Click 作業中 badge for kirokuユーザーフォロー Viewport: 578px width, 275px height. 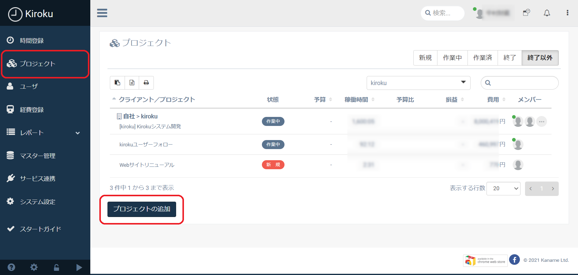pos(273,145)
